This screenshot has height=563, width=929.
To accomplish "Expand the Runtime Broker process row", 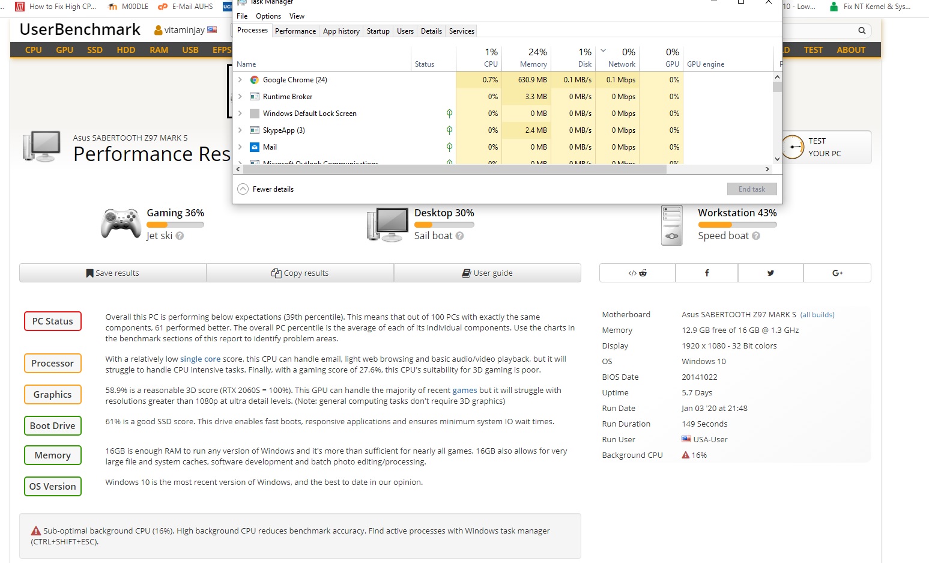I will coord(240,96).
